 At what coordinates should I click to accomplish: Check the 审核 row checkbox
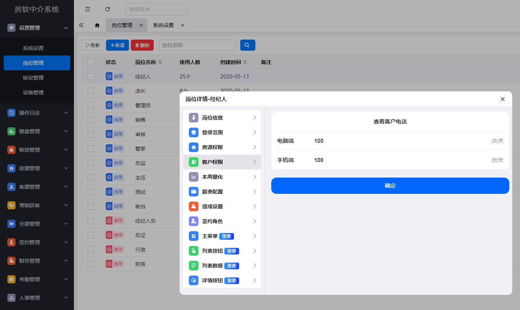pos(91,134)
